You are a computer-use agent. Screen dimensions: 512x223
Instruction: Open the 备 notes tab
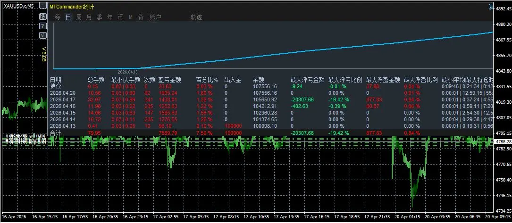click(x=141, y=17)
